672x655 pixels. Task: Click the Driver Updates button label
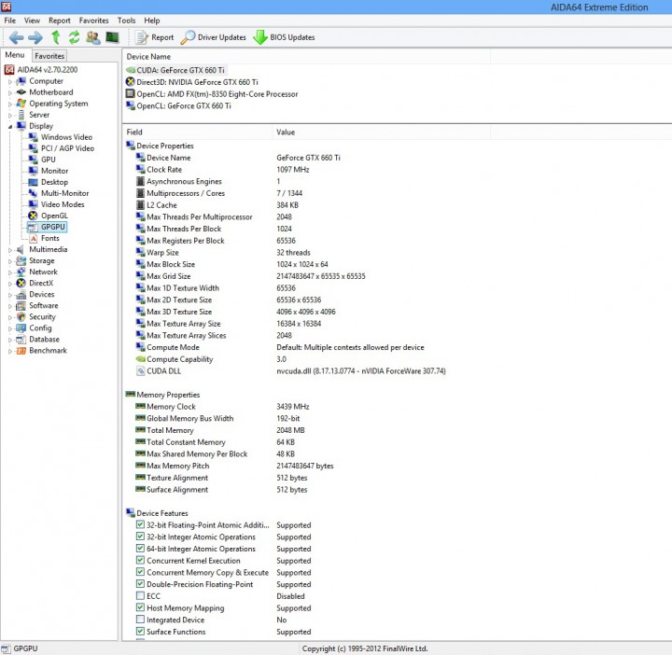(222, 37)
